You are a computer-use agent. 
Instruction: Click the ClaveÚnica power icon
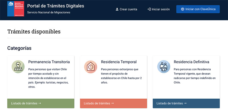(182, 9)
